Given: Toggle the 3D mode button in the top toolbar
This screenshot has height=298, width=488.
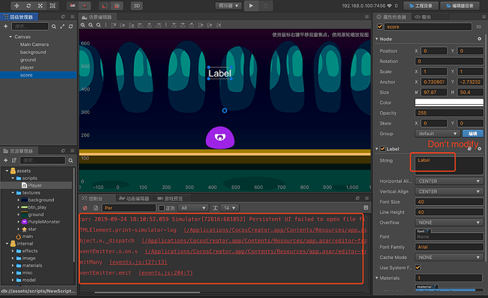Looking at the screenshot, I should point(136,5).
